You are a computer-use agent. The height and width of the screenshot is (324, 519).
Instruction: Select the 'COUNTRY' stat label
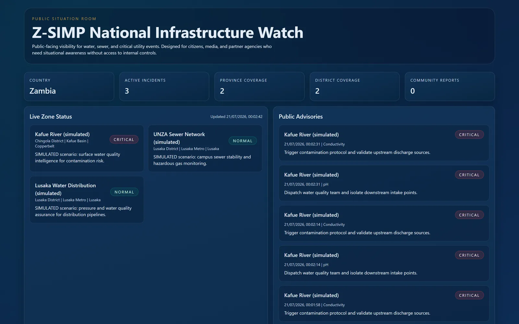(40, 80)
